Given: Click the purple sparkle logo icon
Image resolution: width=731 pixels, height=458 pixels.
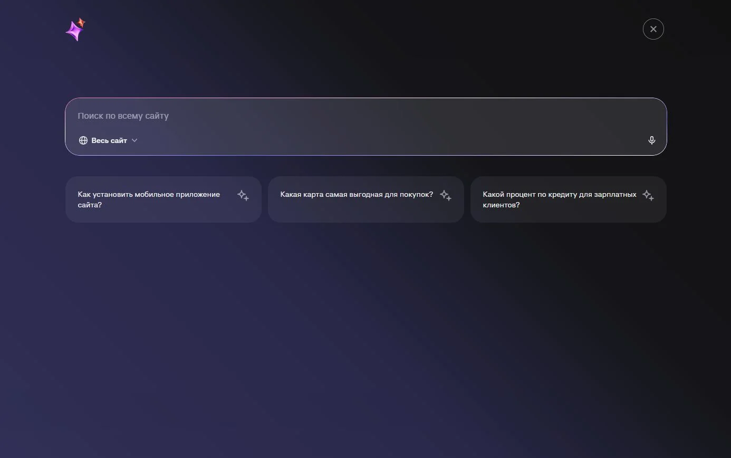Looking at the screenshot, I should pos(75,30).
